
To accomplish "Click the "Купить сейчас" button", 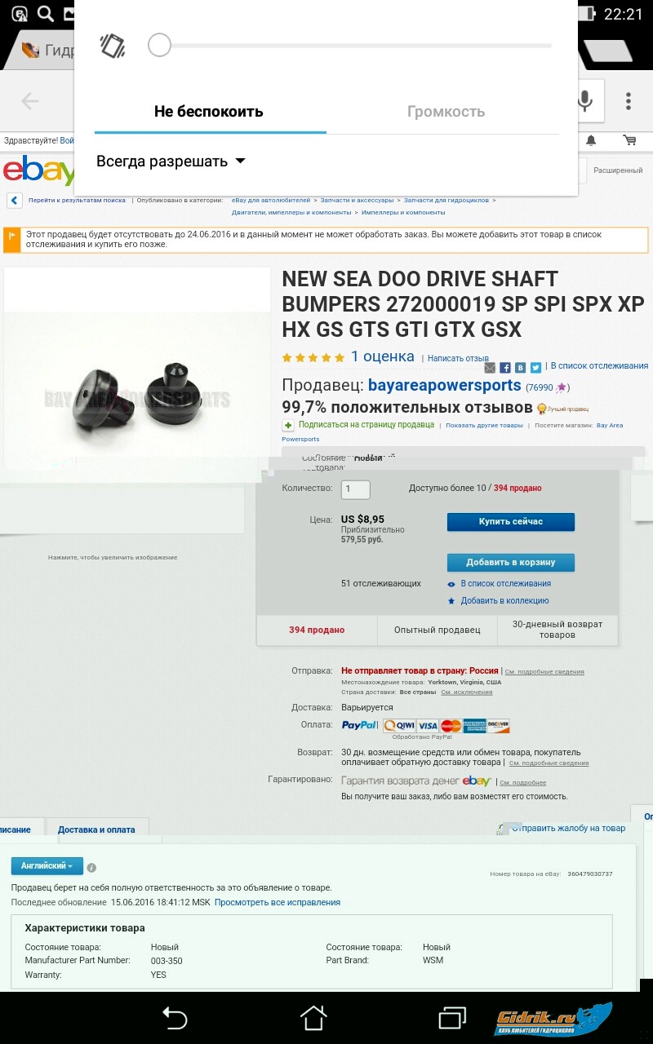I will pyautogui.click(x=510, y=522).
